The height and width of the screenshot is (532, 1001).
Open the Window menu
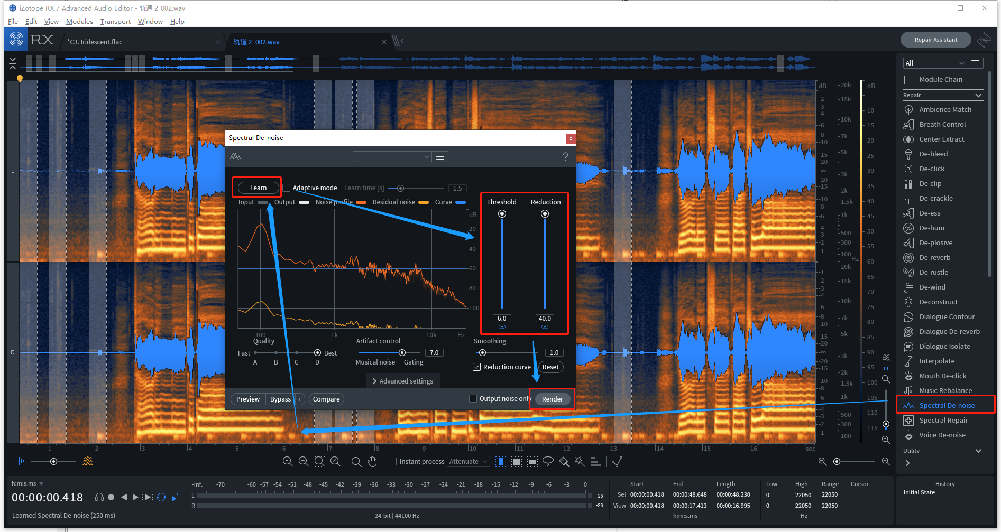150,21
